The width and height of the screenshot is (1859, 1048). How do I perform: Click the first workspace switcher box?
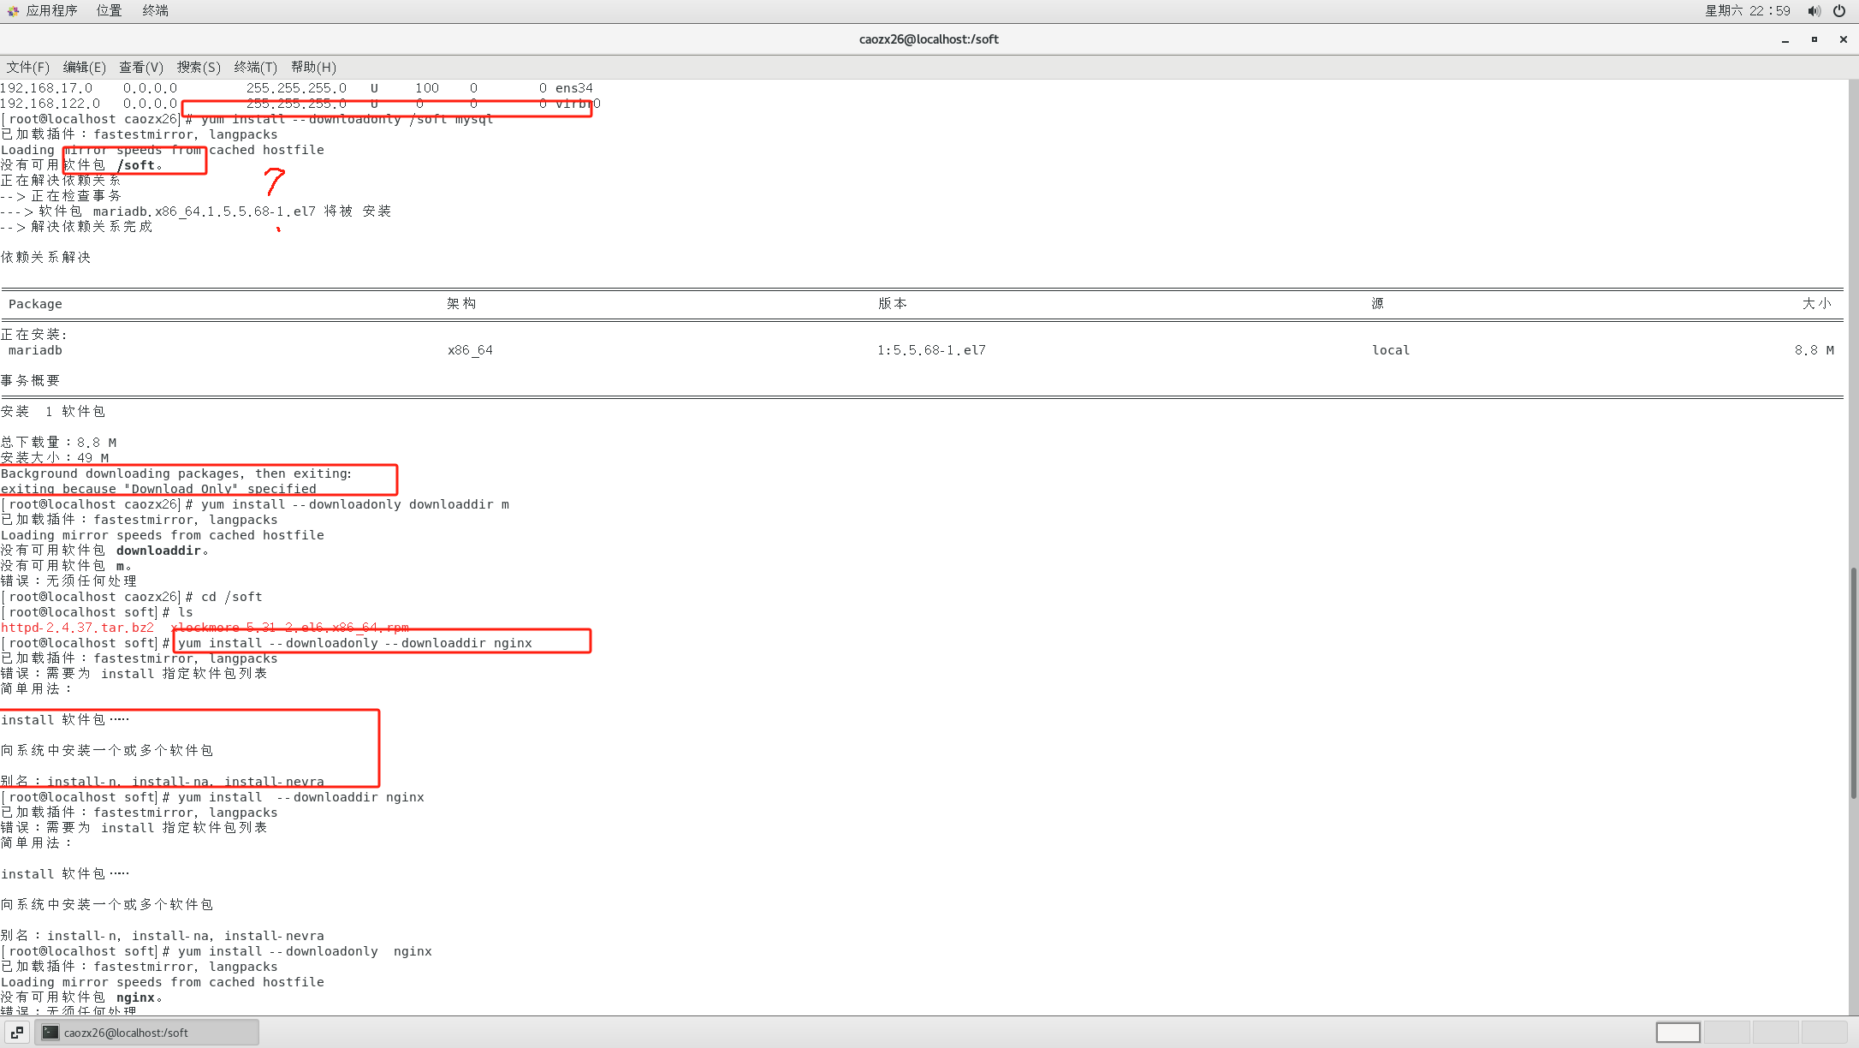point(1678,1033)
